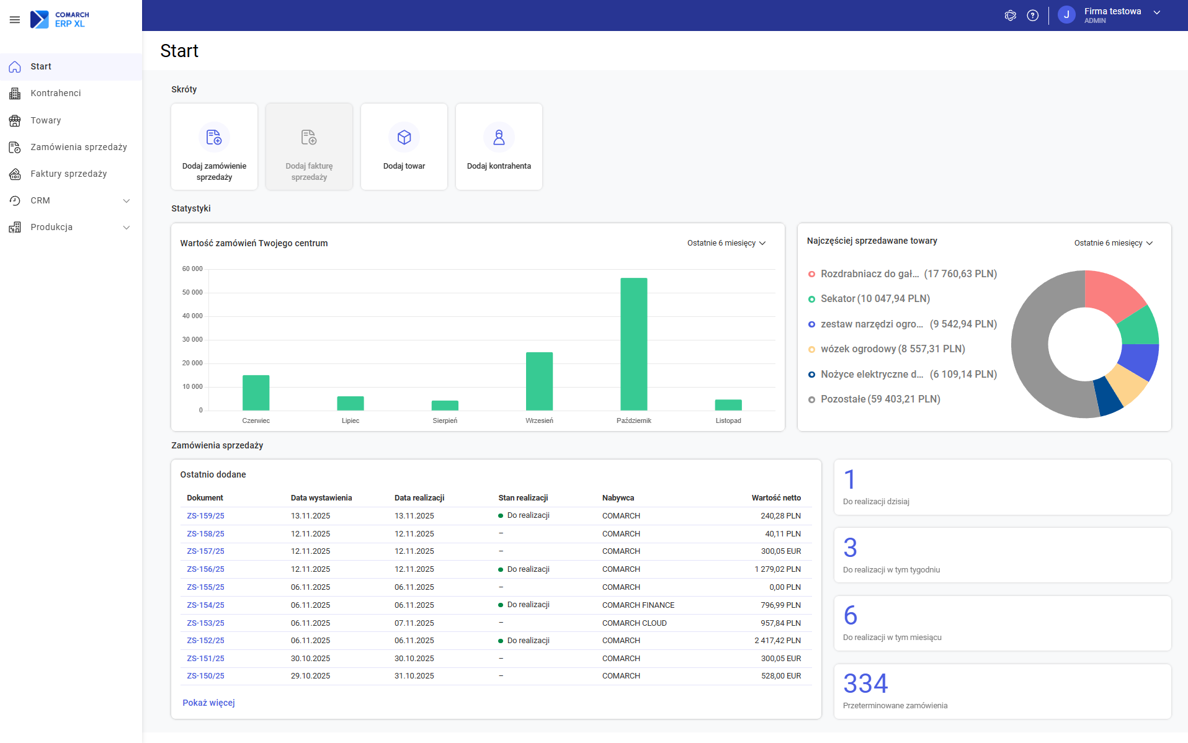
Task: Click the user avatar J
Action: click(1067, 15)
